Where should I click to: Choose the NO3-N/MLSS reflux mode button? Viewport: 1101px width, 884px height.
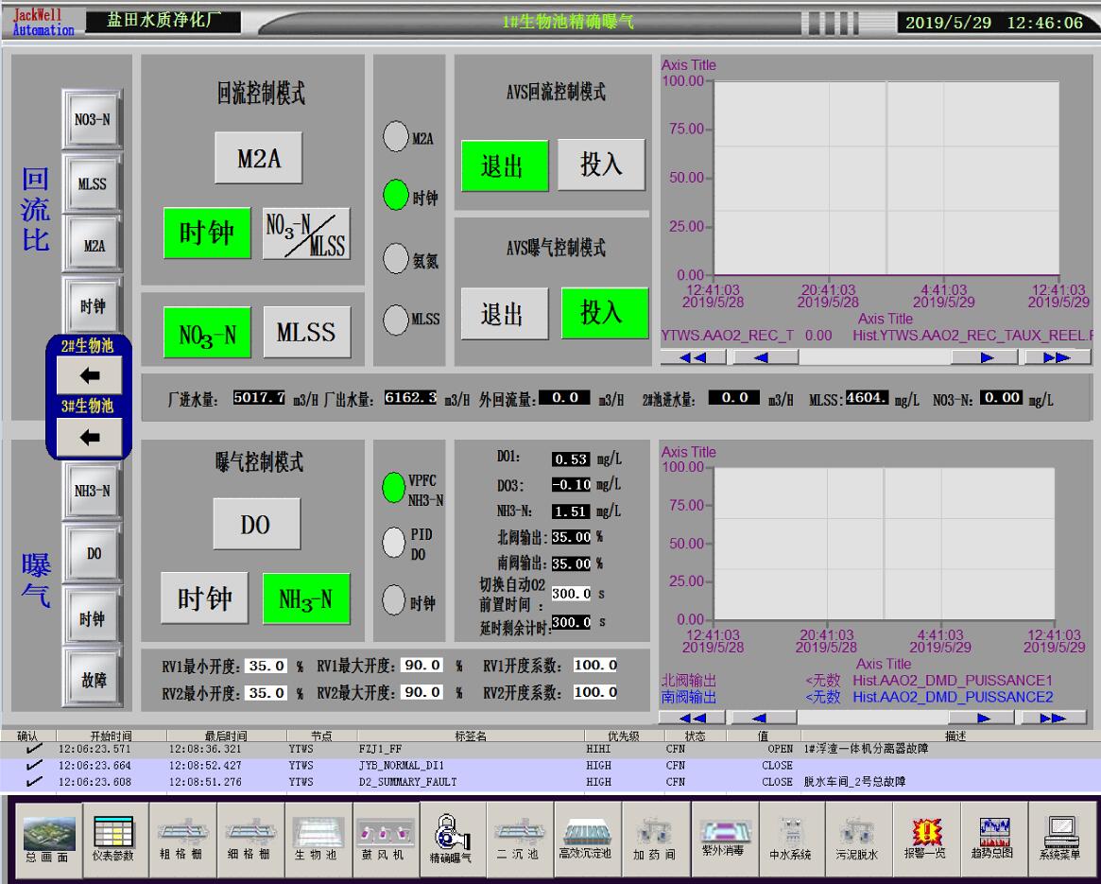coord(306,233)
